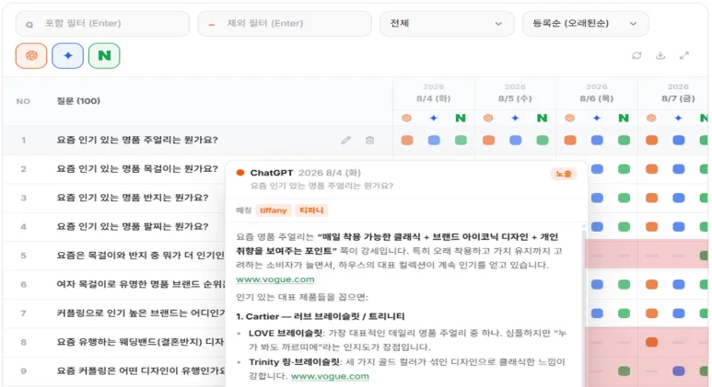Screen dimensions: 712x387
Task: Click ChatGPT icon under 8/6 (목) column
Action: pos(570,119)
